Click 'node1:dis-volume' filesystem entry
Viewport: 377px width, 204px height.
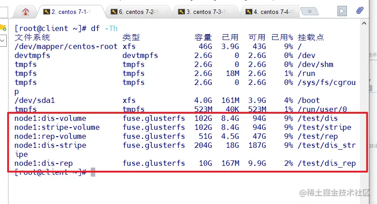coord(50,118)
